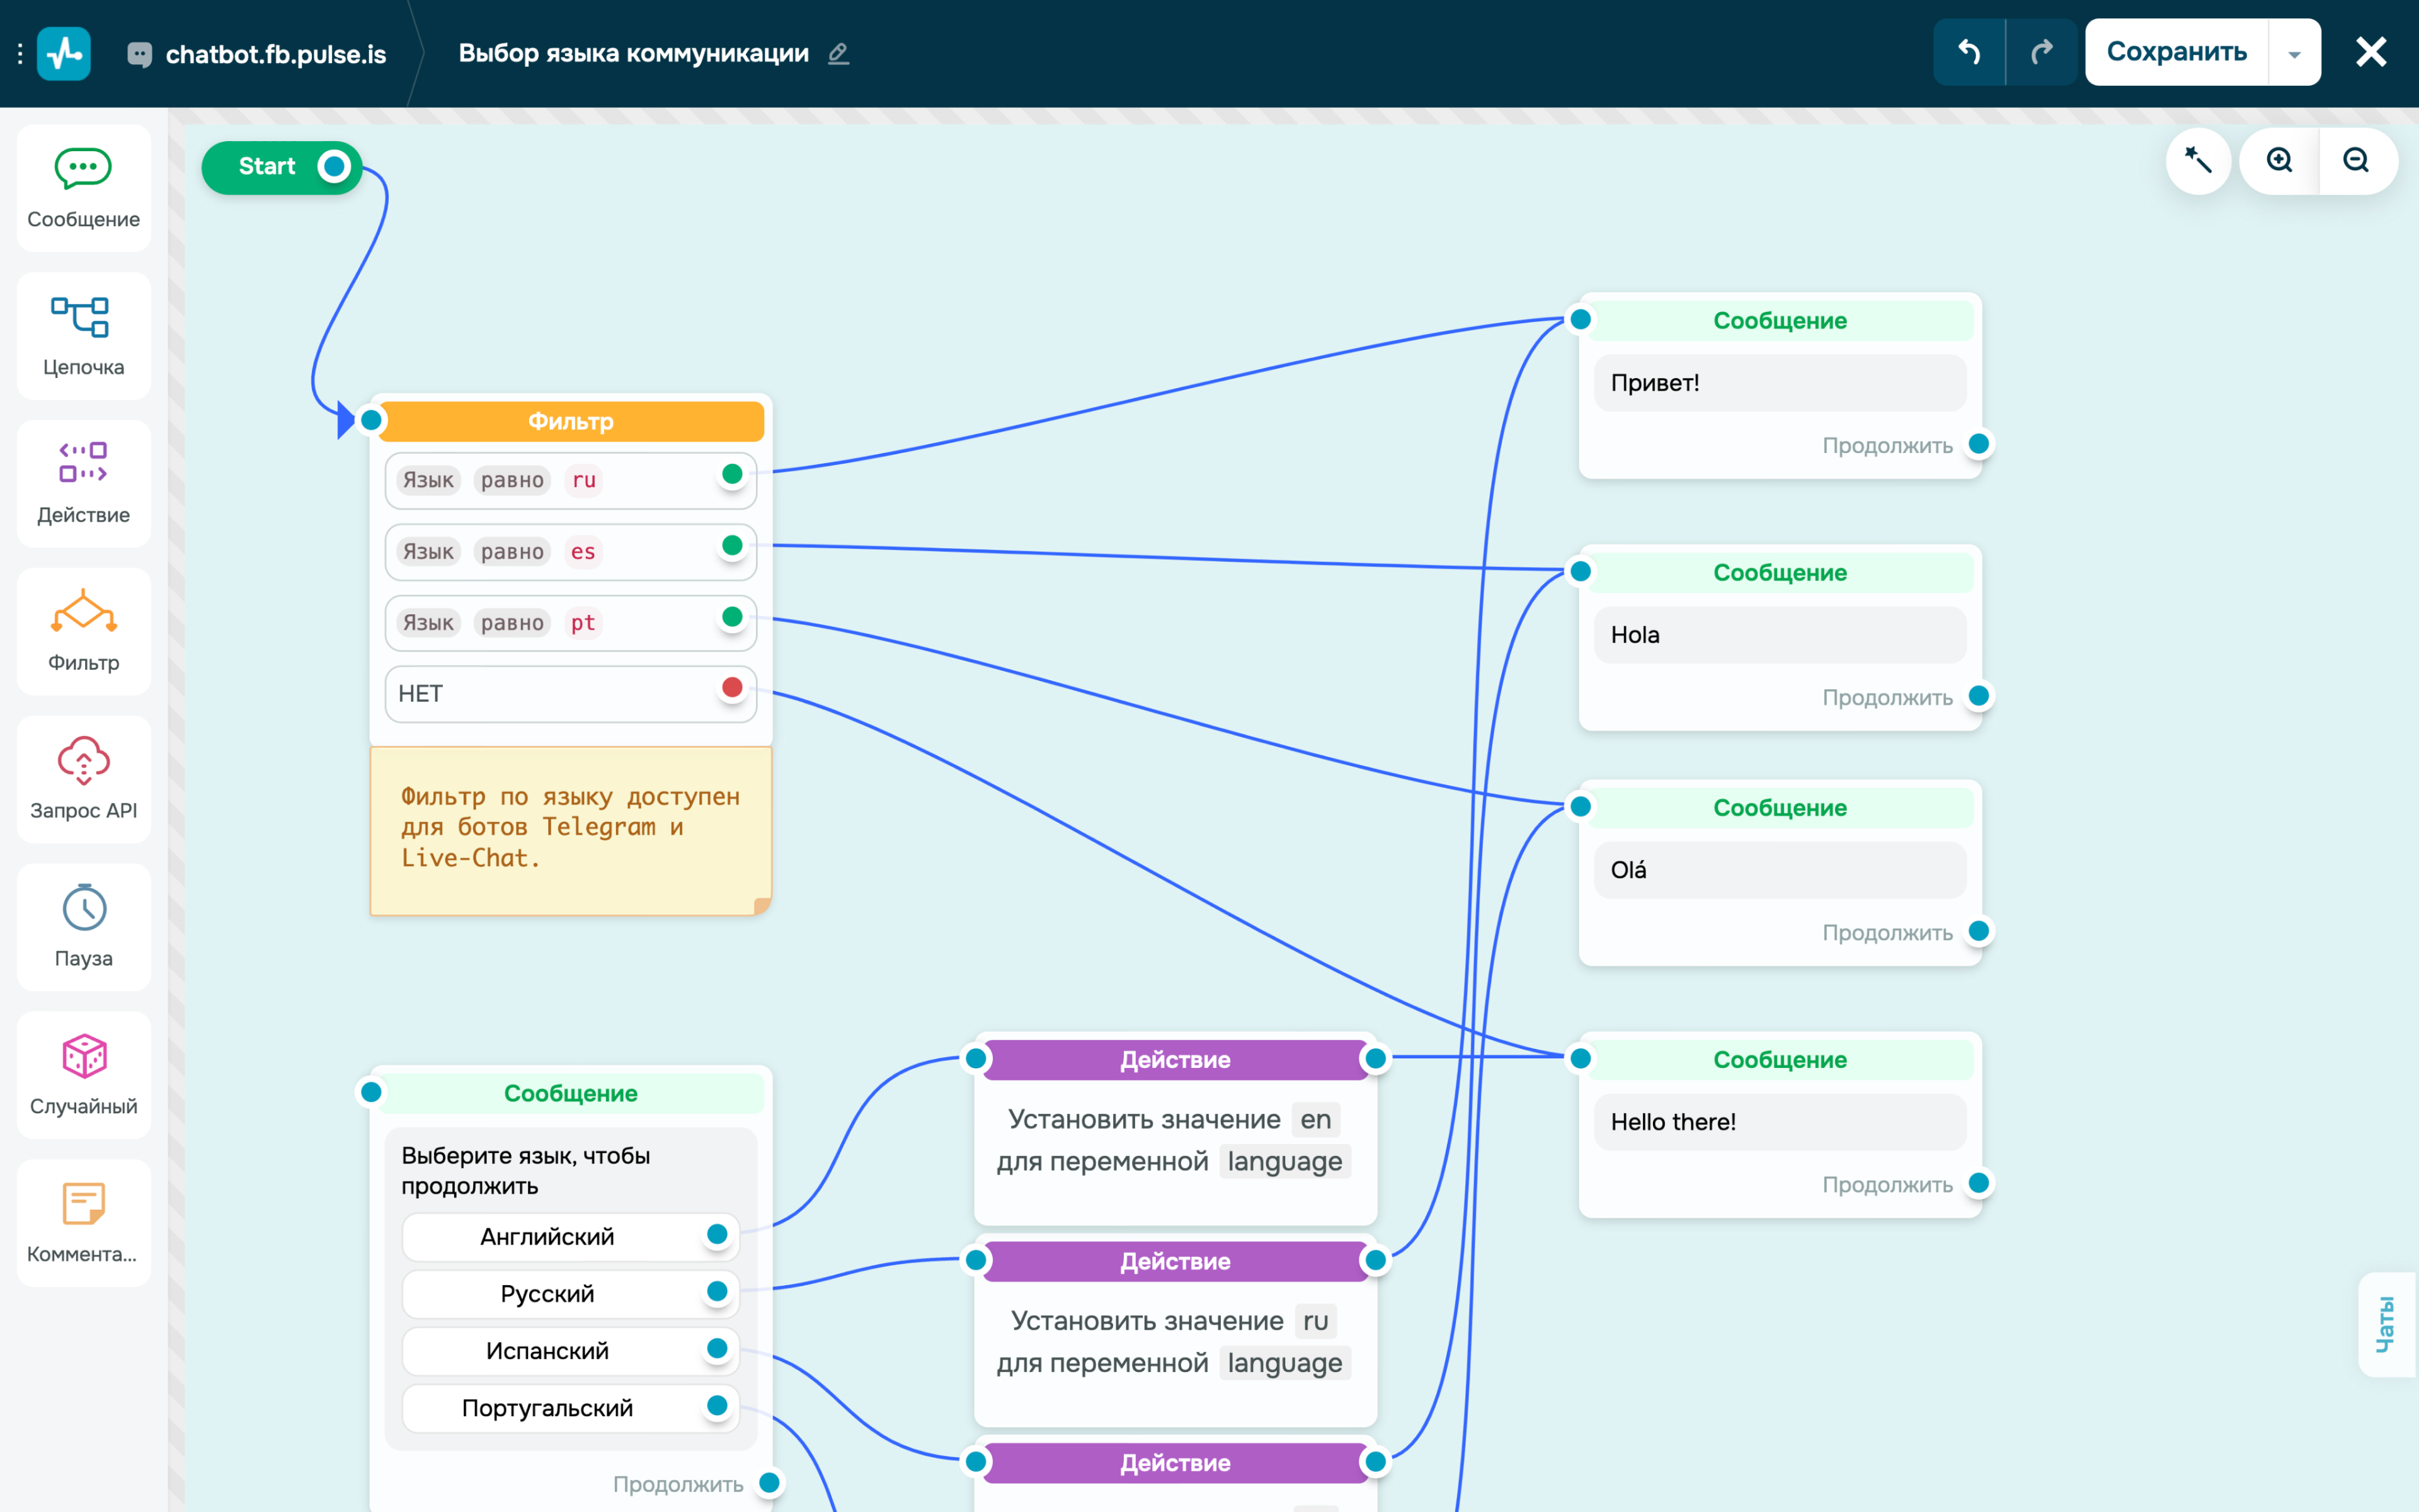Click input connector of Привет! message
Viewport: 2419px width, 1512px height.
pyautogui.click(x=1581, y=320)
